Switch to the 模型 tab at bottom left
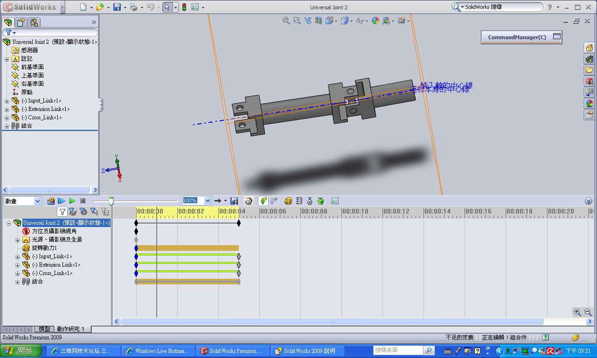Image resolution: width=597 pixels, height=358 pixels. tap(44, 329)
